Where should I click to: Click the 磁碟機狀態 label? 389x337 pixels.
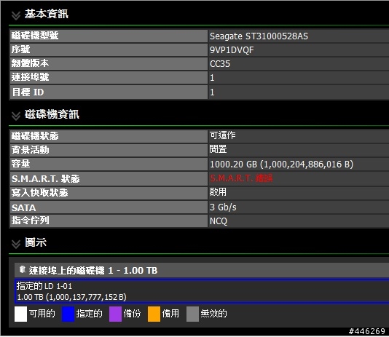click(35, 136)
